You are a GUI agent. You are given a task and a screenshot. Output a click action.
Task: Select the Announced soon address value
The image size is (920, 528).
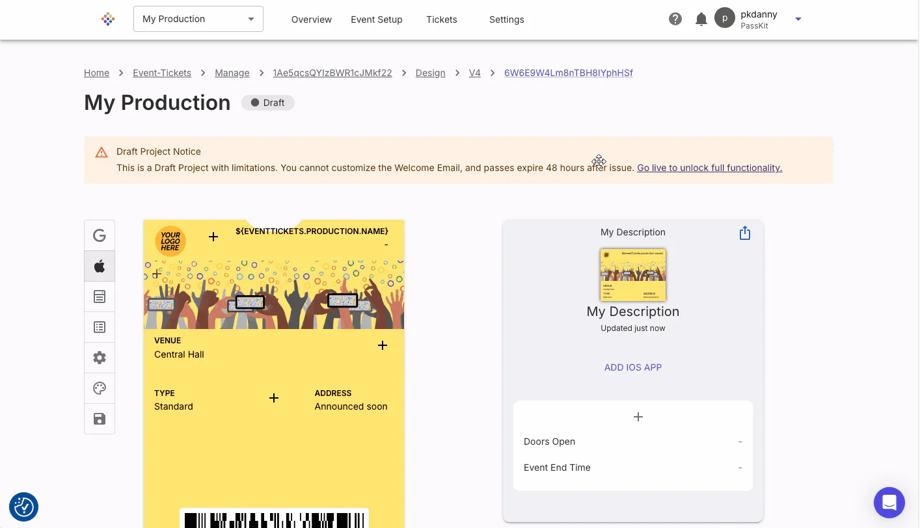(x=351, y=406)
